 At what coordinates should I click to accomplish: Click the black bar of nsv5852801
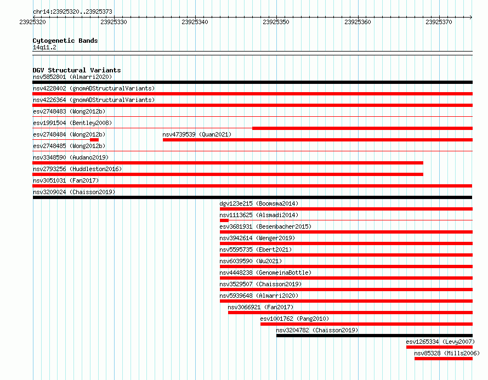[252, 82]
